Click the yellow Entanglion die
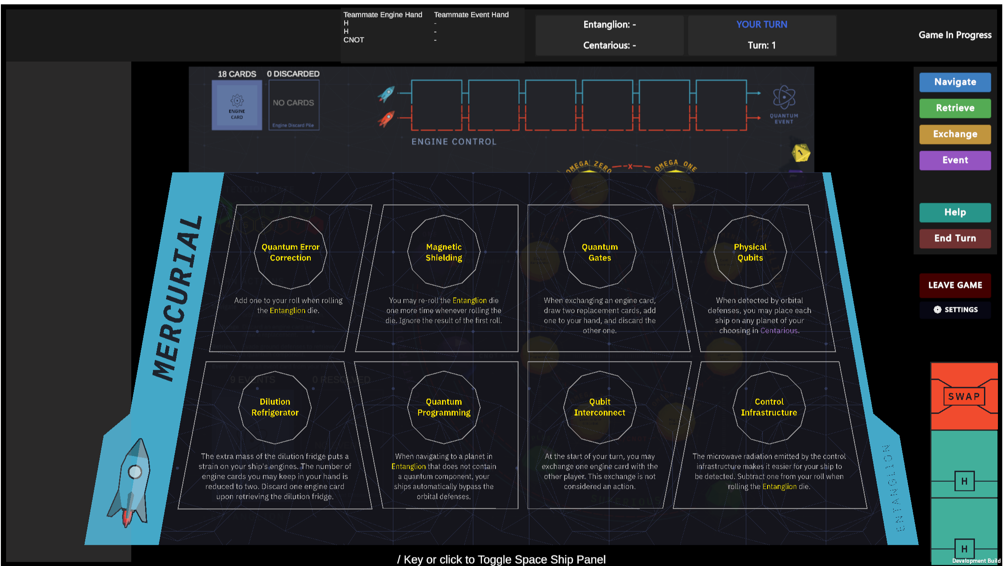Screen dimensions: 1004x566 pos(801,153)
